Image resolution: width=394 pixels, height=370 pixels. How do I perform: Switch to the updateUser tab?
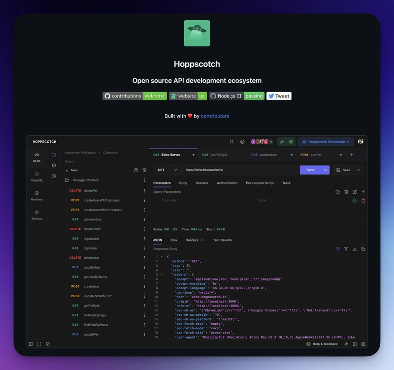click(271, 155)
